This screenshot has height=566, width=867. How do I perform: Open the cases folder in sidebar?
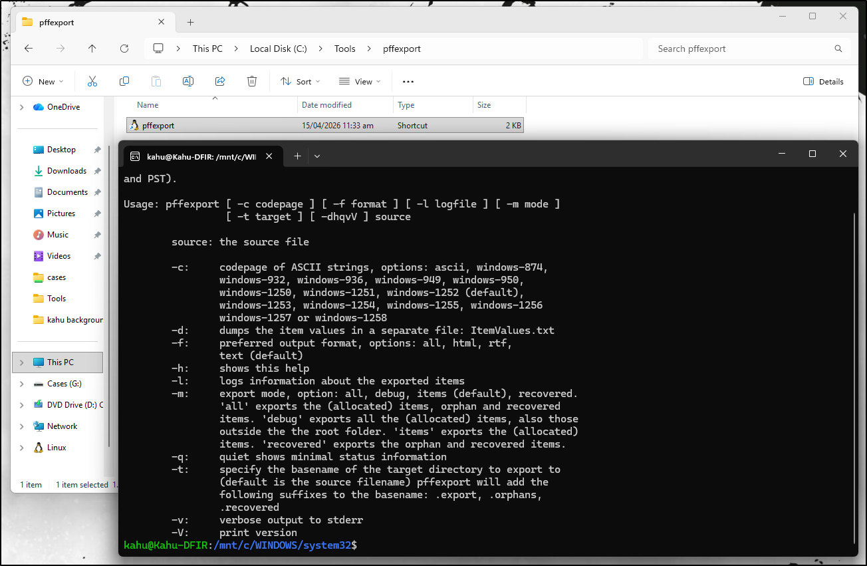57,277
